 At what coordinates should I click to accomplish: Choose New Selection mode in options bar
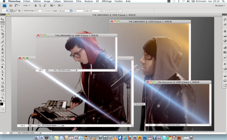click(11, 11)
